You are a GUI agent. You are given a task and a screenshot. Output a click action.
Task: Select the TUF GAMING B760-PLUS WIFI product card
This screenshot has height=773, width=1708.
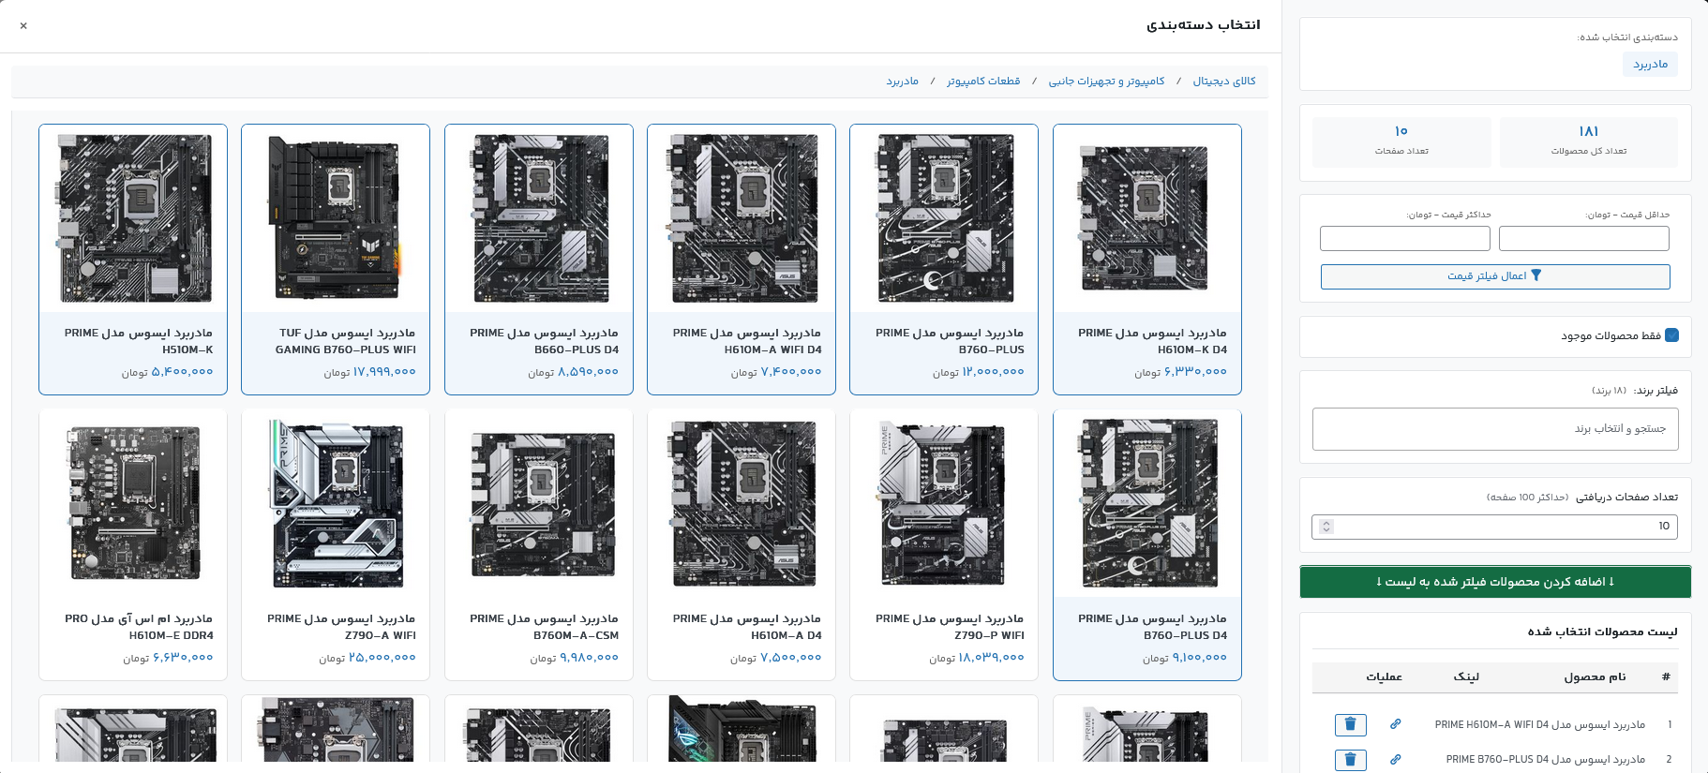pyautogui.click(x=336, y=259)
